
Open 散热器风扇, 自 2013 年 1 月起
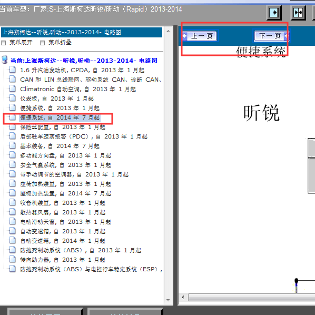[x=63, y=212]
